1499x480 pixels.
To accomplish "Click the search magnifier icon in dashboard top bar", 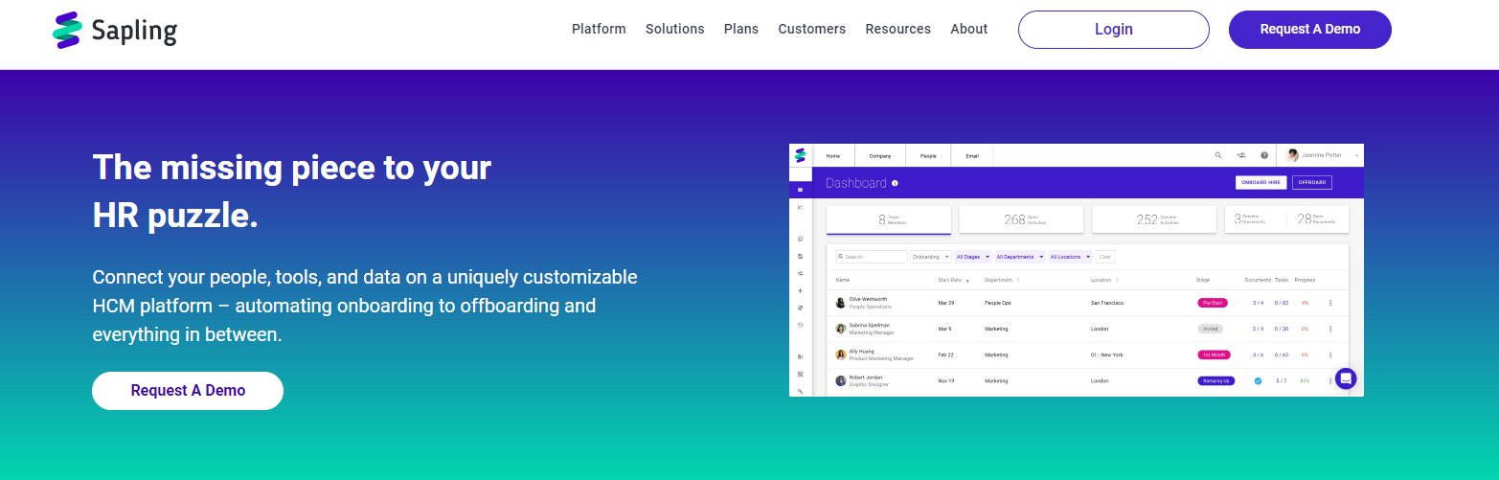I will pos(1218,155).
